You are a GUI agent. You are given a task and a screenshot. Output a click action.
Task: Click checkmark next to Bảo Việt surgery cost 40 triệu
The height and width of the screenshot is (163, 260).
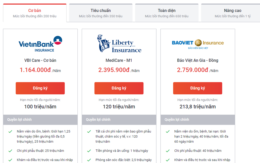coord(168,151)
